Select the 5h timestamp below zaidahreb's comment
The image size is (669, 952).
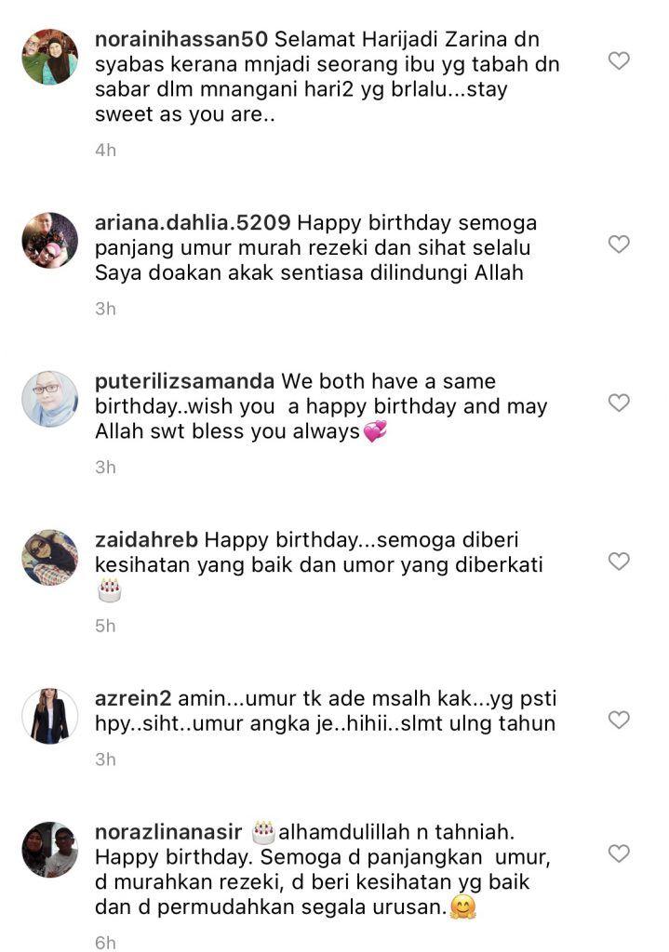[x=105, y=626]
